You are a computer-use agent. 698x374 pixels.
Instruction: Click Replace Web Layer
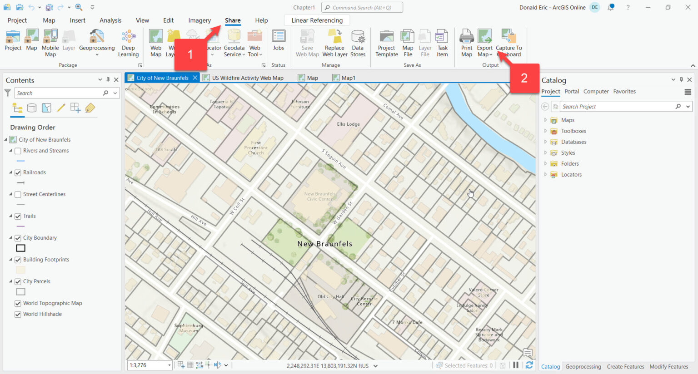pos(334,42)
